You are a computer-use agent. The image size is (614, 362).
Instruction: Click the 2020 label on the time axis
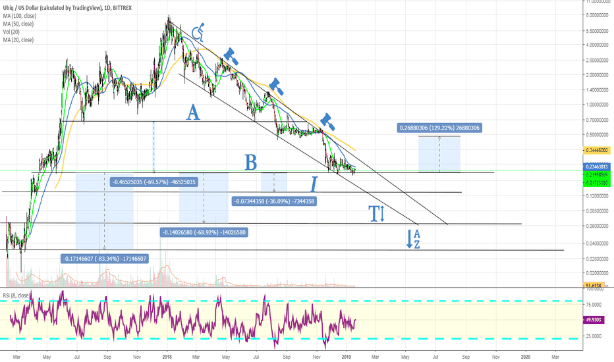tap(526, 357)
